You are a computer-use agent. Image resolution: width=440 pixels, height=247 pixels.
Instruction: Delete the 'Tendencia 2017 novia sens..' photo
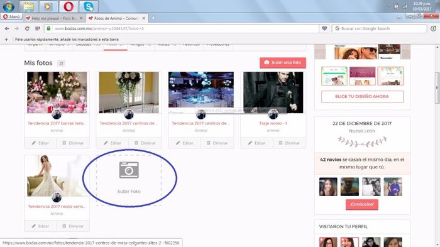click(x=73, y=226)
